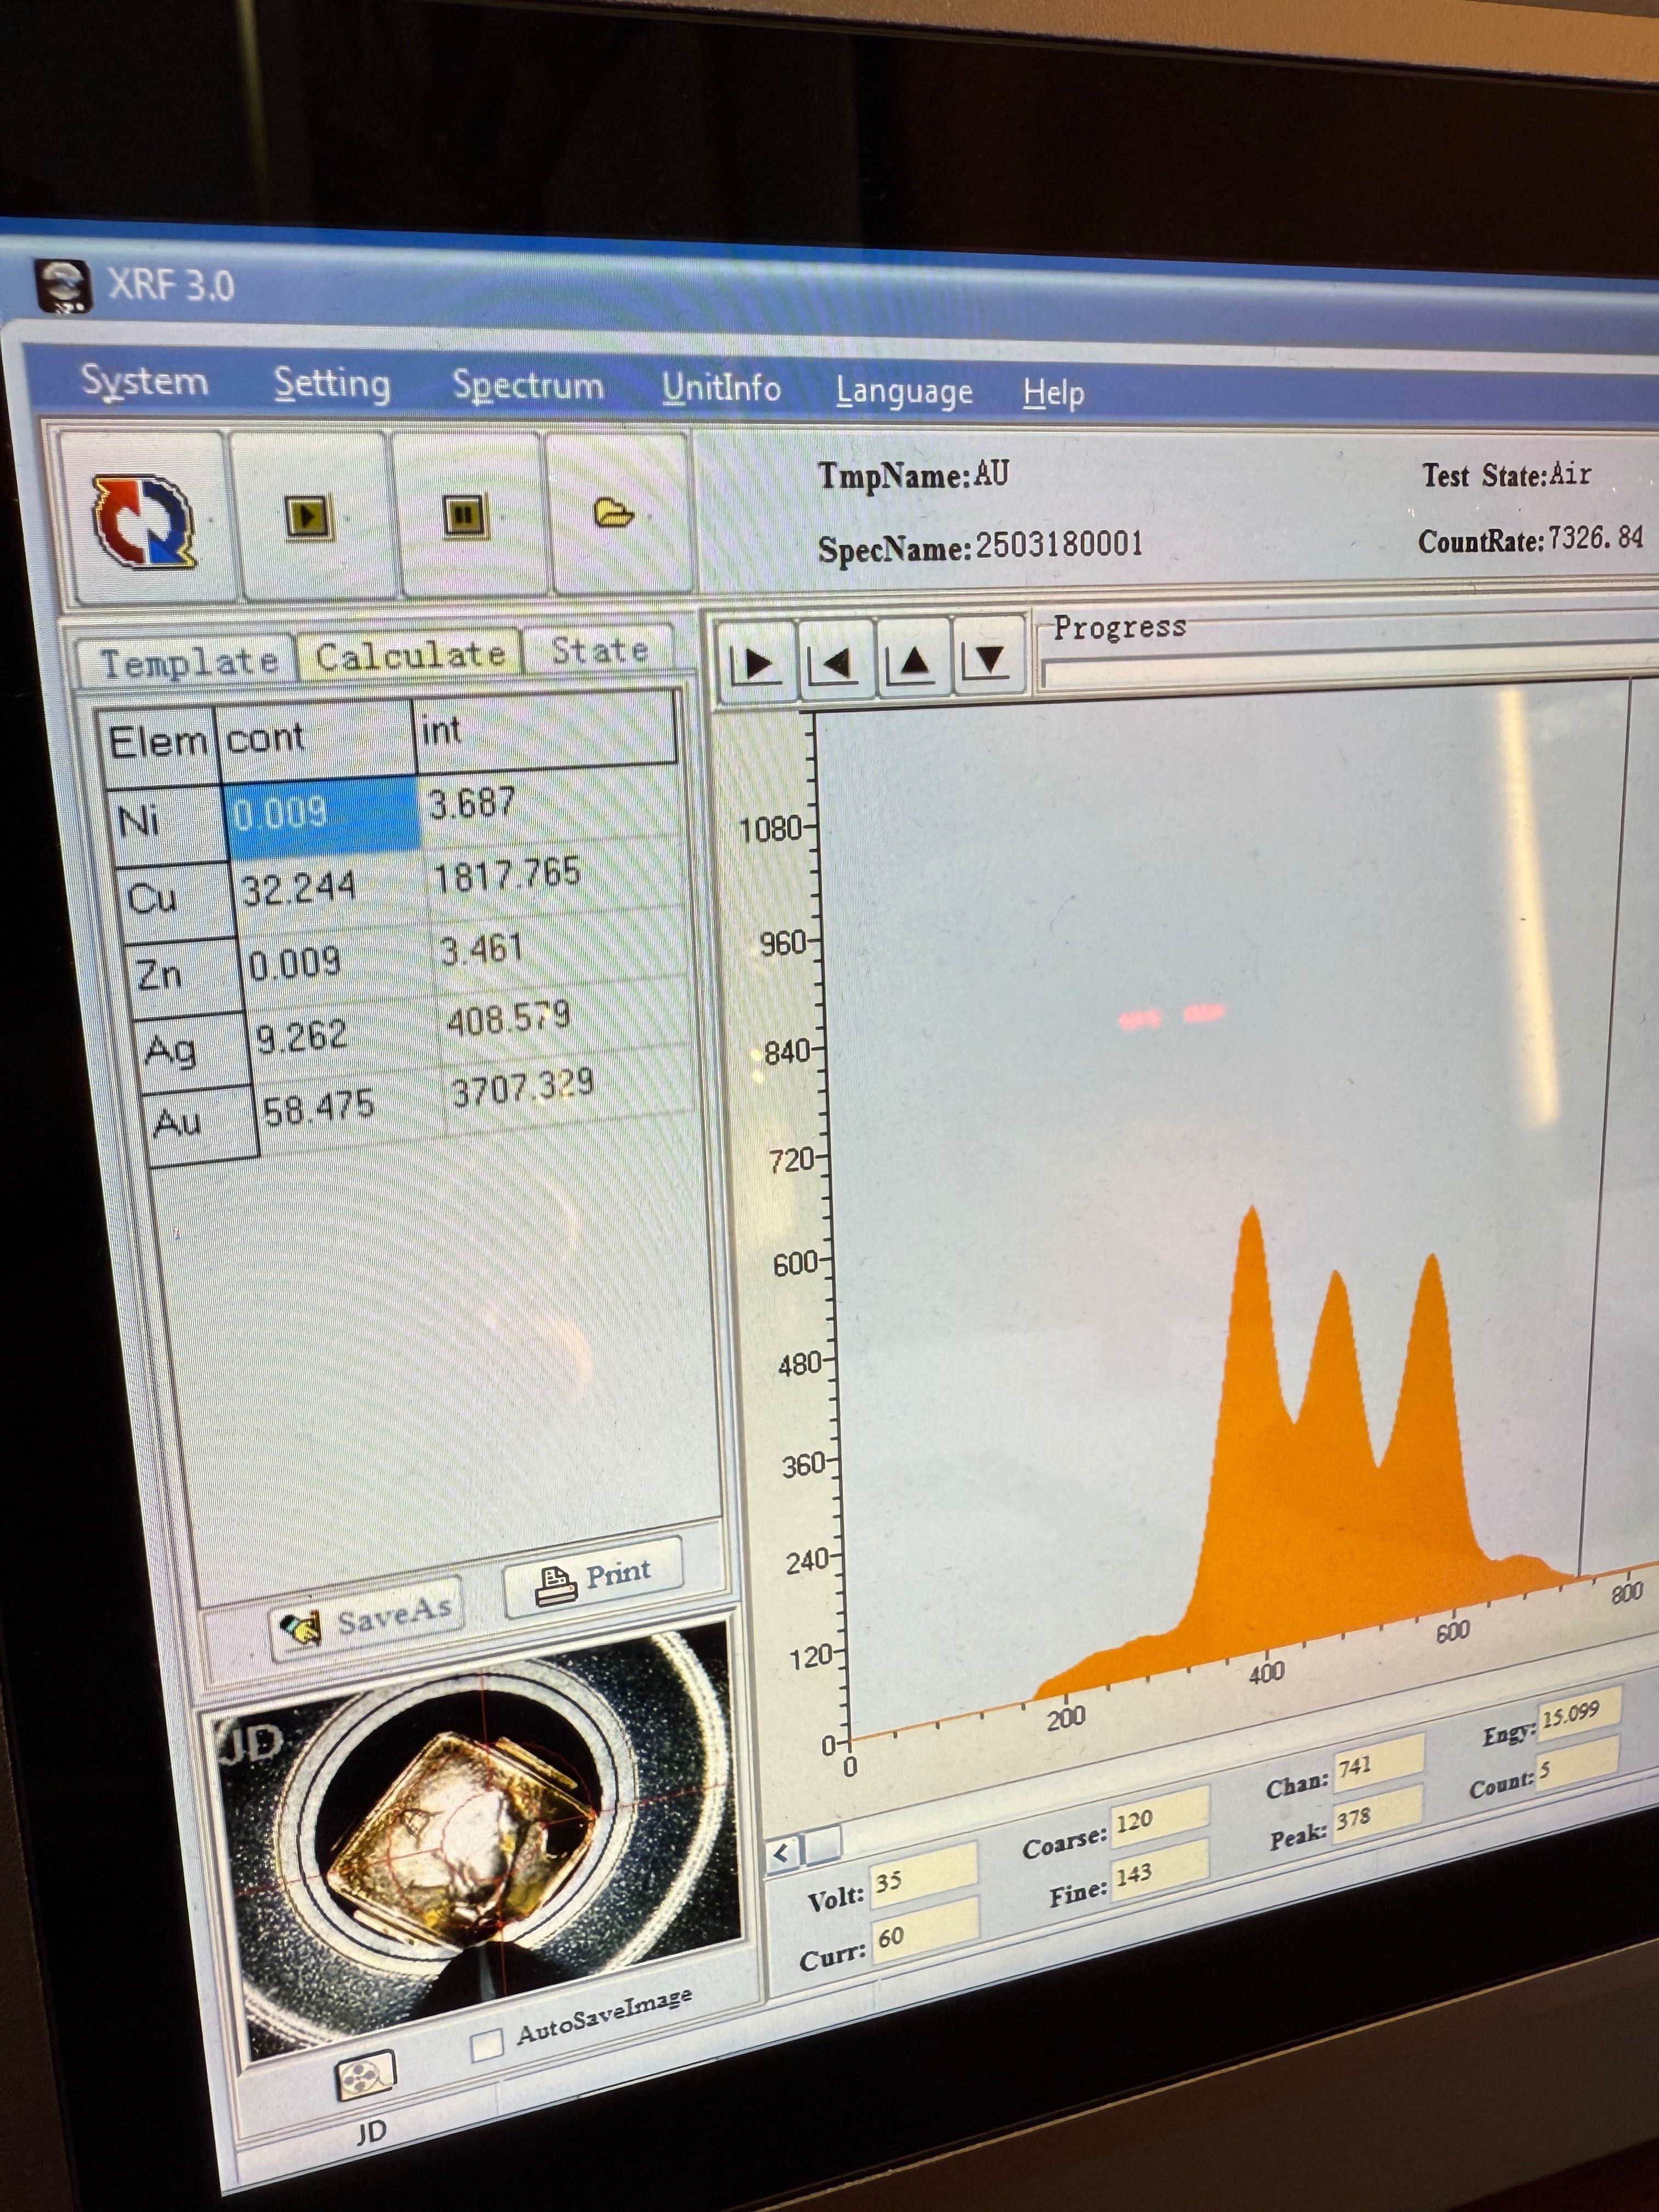The image size is (1659, 2212).
Task: Click the Peak field showing 378
Action: 1378,1816
